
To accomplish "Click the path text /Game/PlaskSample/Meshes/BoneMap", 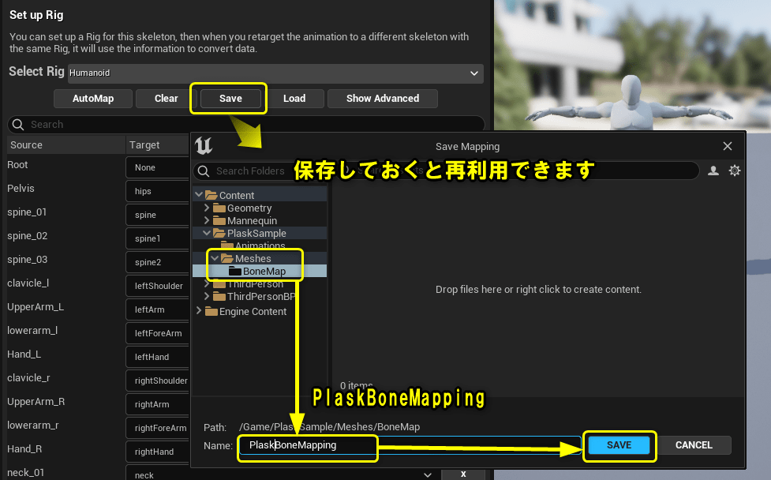I will (x=329, y=427).
